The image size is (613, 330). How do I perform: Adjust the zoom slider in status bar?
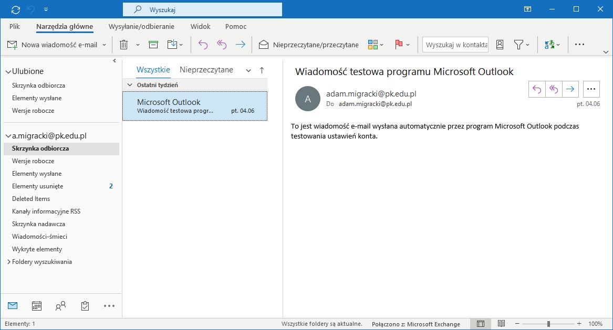pyautogui.click(x=548, y=324)
